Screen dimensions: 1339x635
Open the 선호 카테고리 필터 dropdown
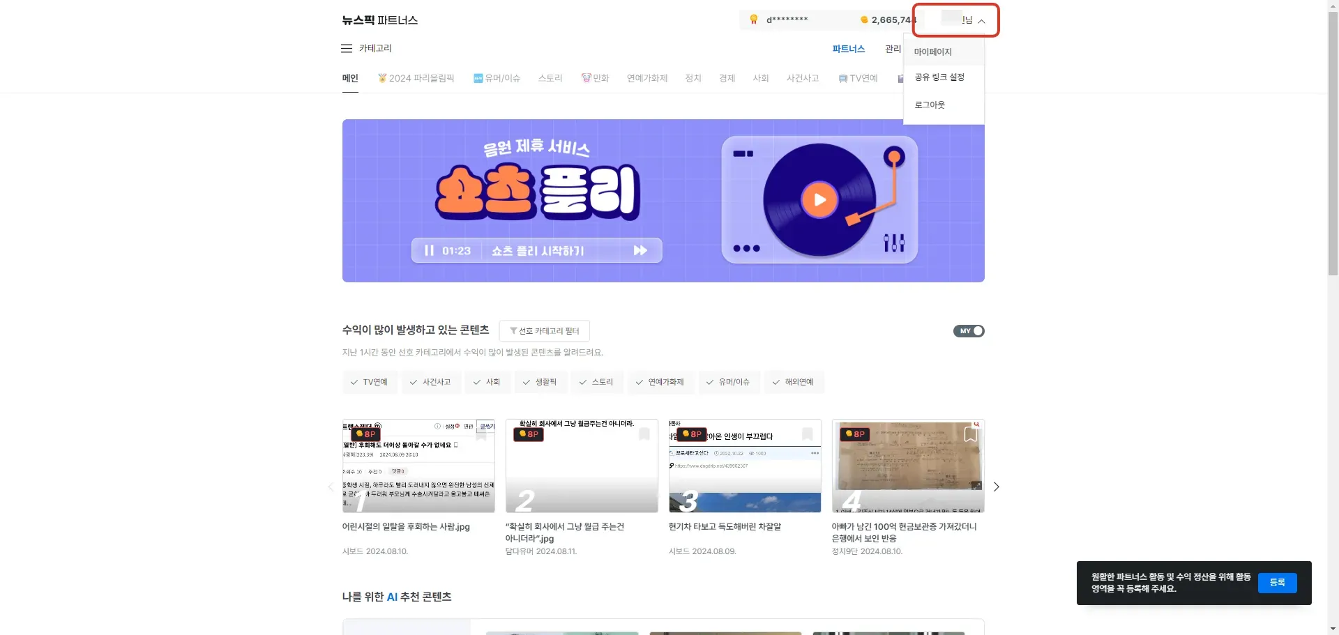(x=545, y=331)
